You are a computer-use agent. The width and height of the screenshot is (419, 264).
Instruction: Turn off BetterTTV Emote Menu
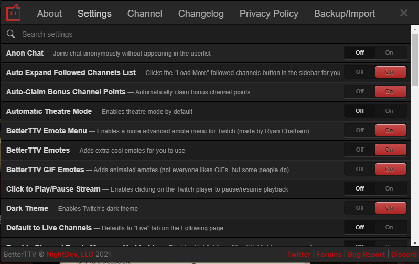point(360,130)
